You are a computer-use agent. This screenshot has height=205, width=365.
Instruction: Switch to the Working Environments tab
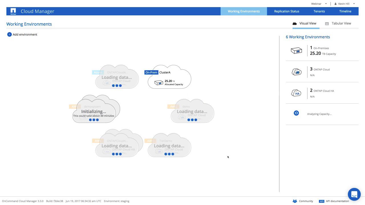click(x=244, y=11)
